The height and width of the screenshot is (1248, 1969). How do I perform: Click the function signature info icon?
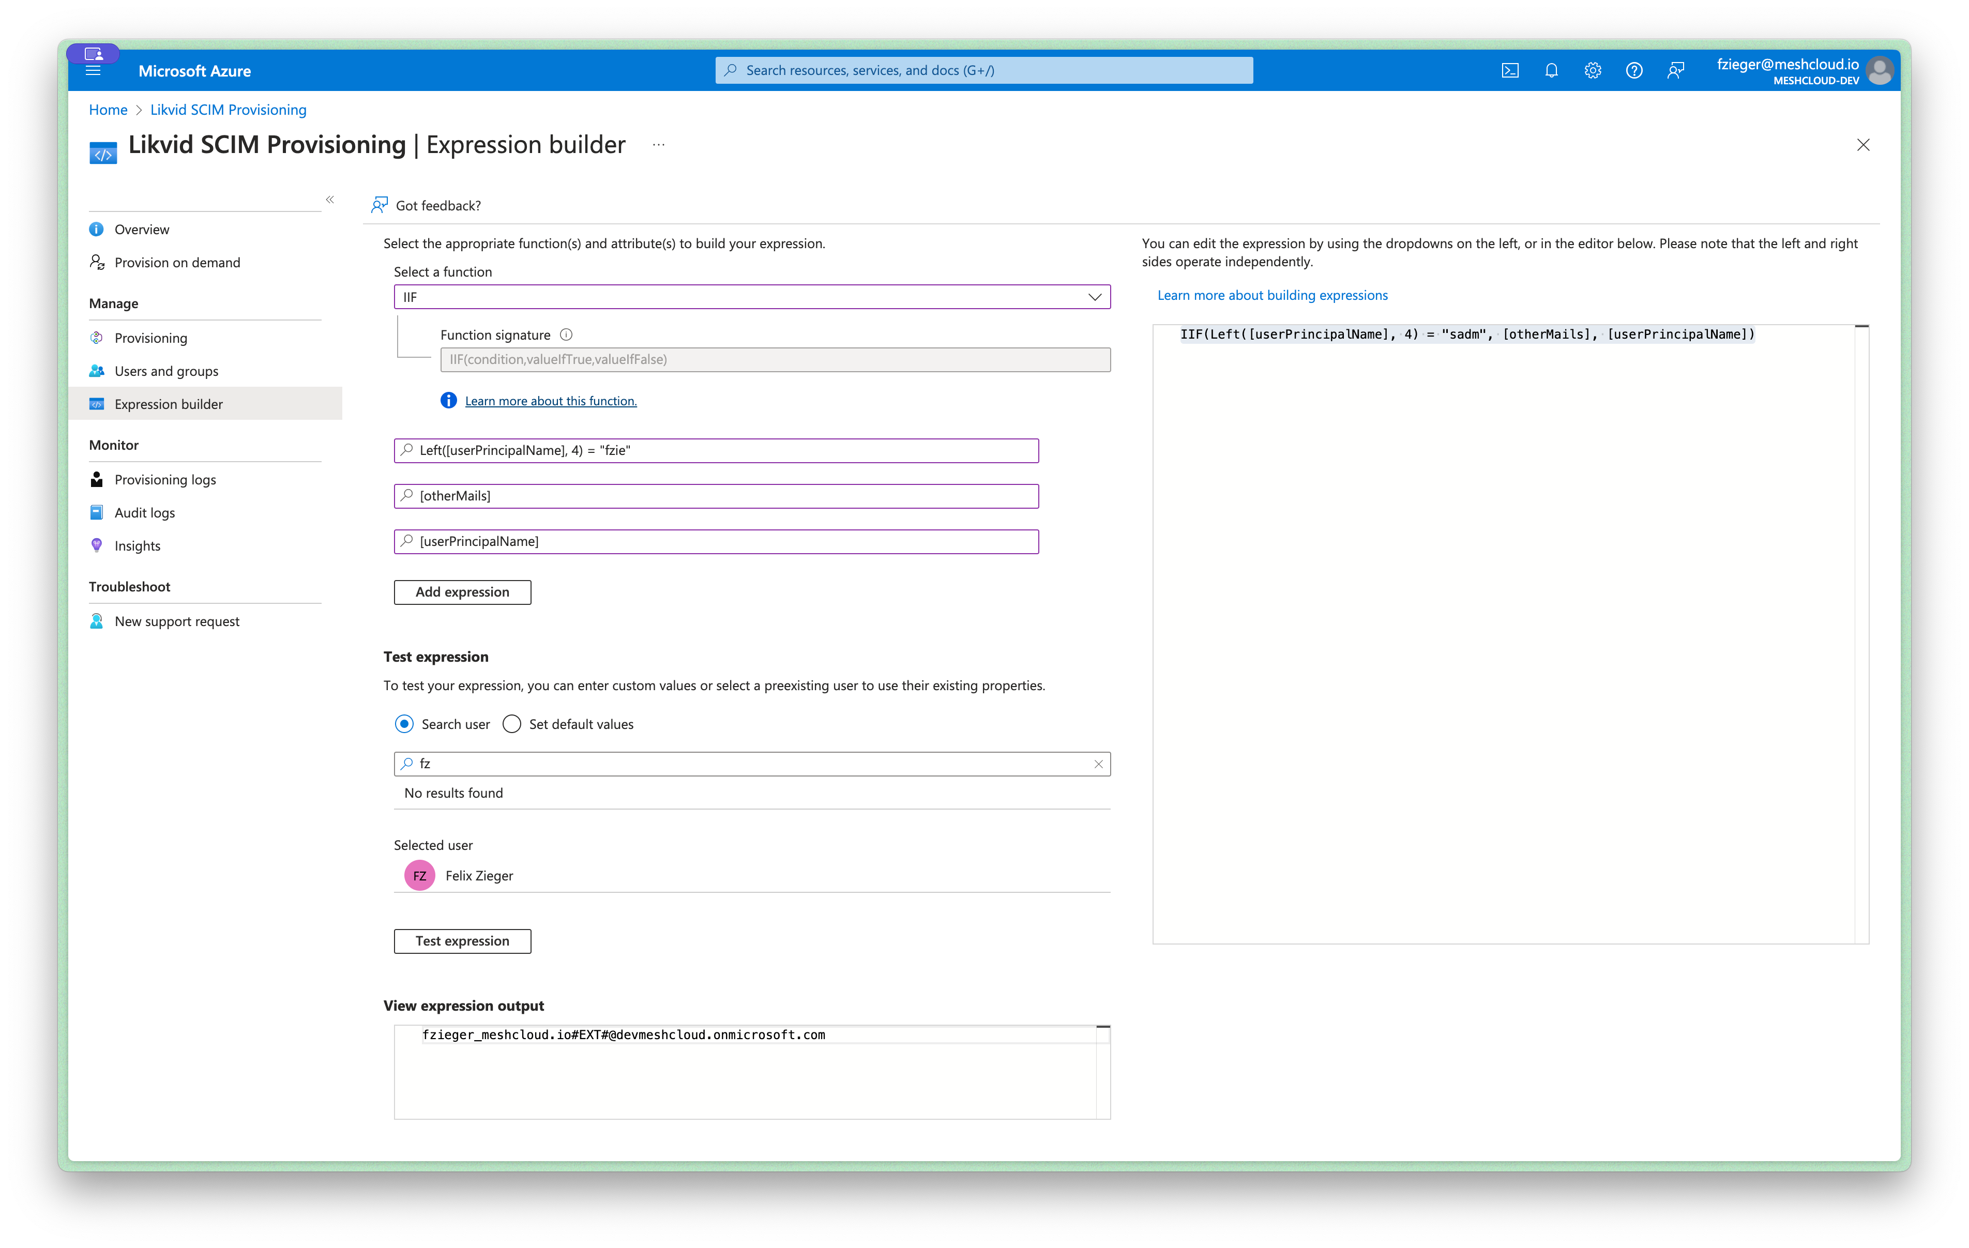[x=566, y=334]
